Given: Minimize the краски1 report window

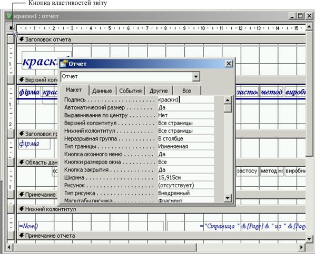Looking at the screenshot, I should (x=292, y=16).
